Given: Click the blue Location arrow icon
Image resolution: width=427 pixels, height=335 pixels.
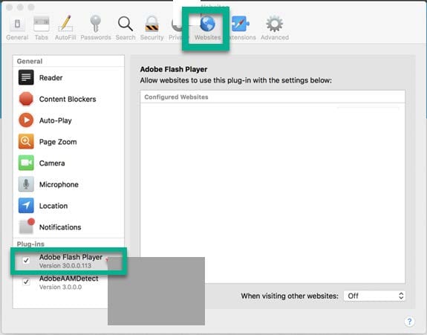Looking at the screenshot, I should (26, 205).
